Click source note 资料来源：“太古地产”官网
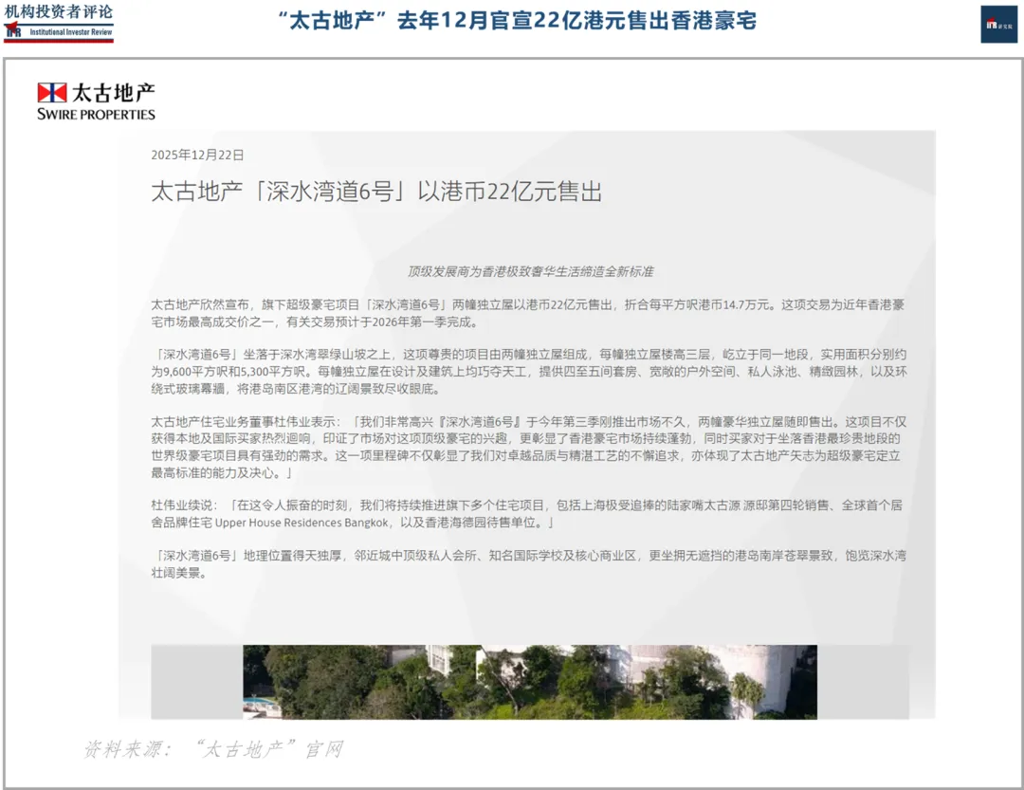The image size is (1024, 790). click(x=213, y=749)
